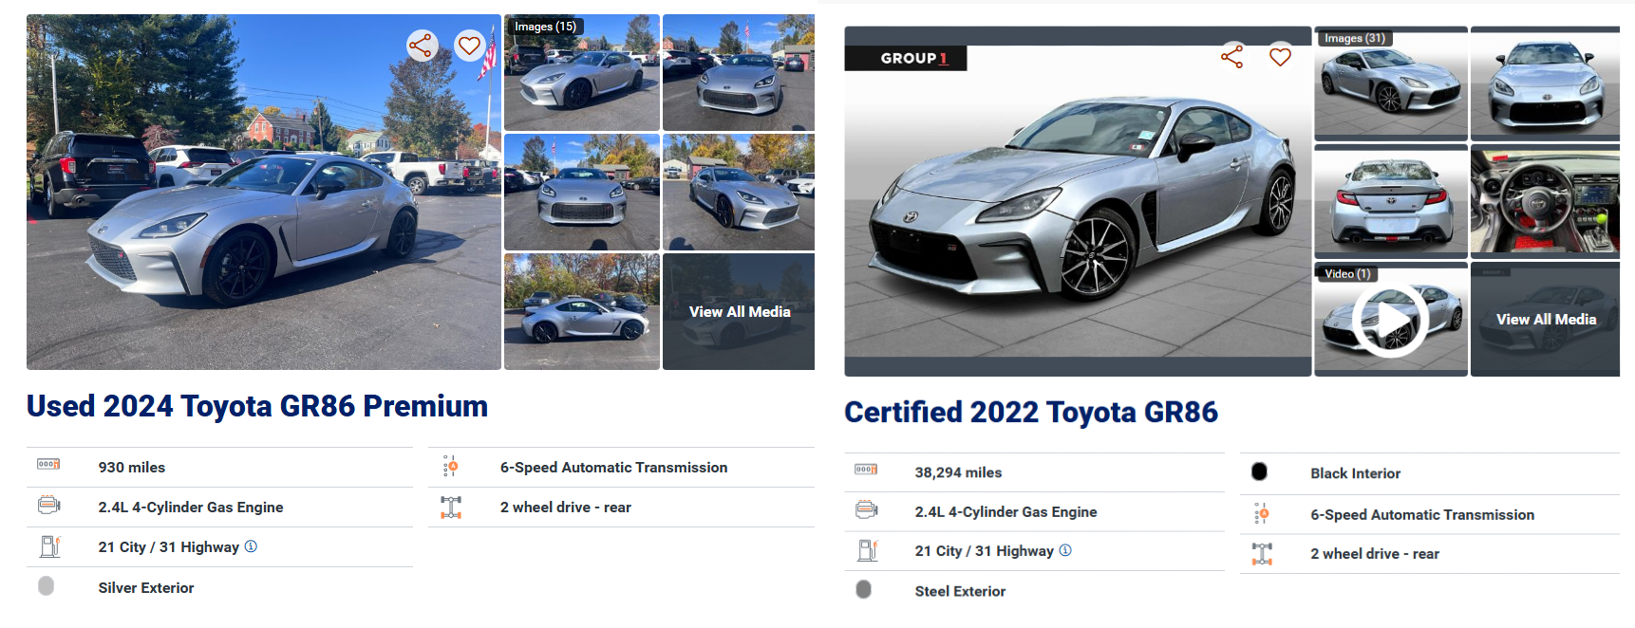
Task: Click the Silver Exterior color swatch
Action: 46,586
